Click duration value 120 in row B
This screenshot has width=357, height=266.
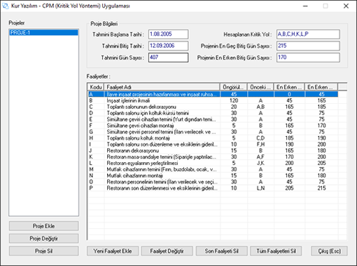point(234,100)
